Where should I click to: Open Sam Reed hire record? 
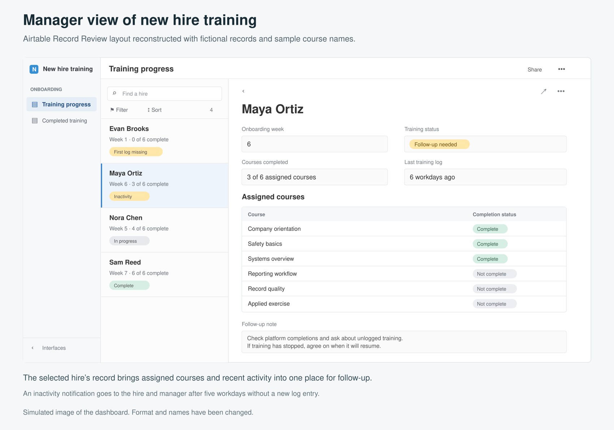[x=165, y=274]
